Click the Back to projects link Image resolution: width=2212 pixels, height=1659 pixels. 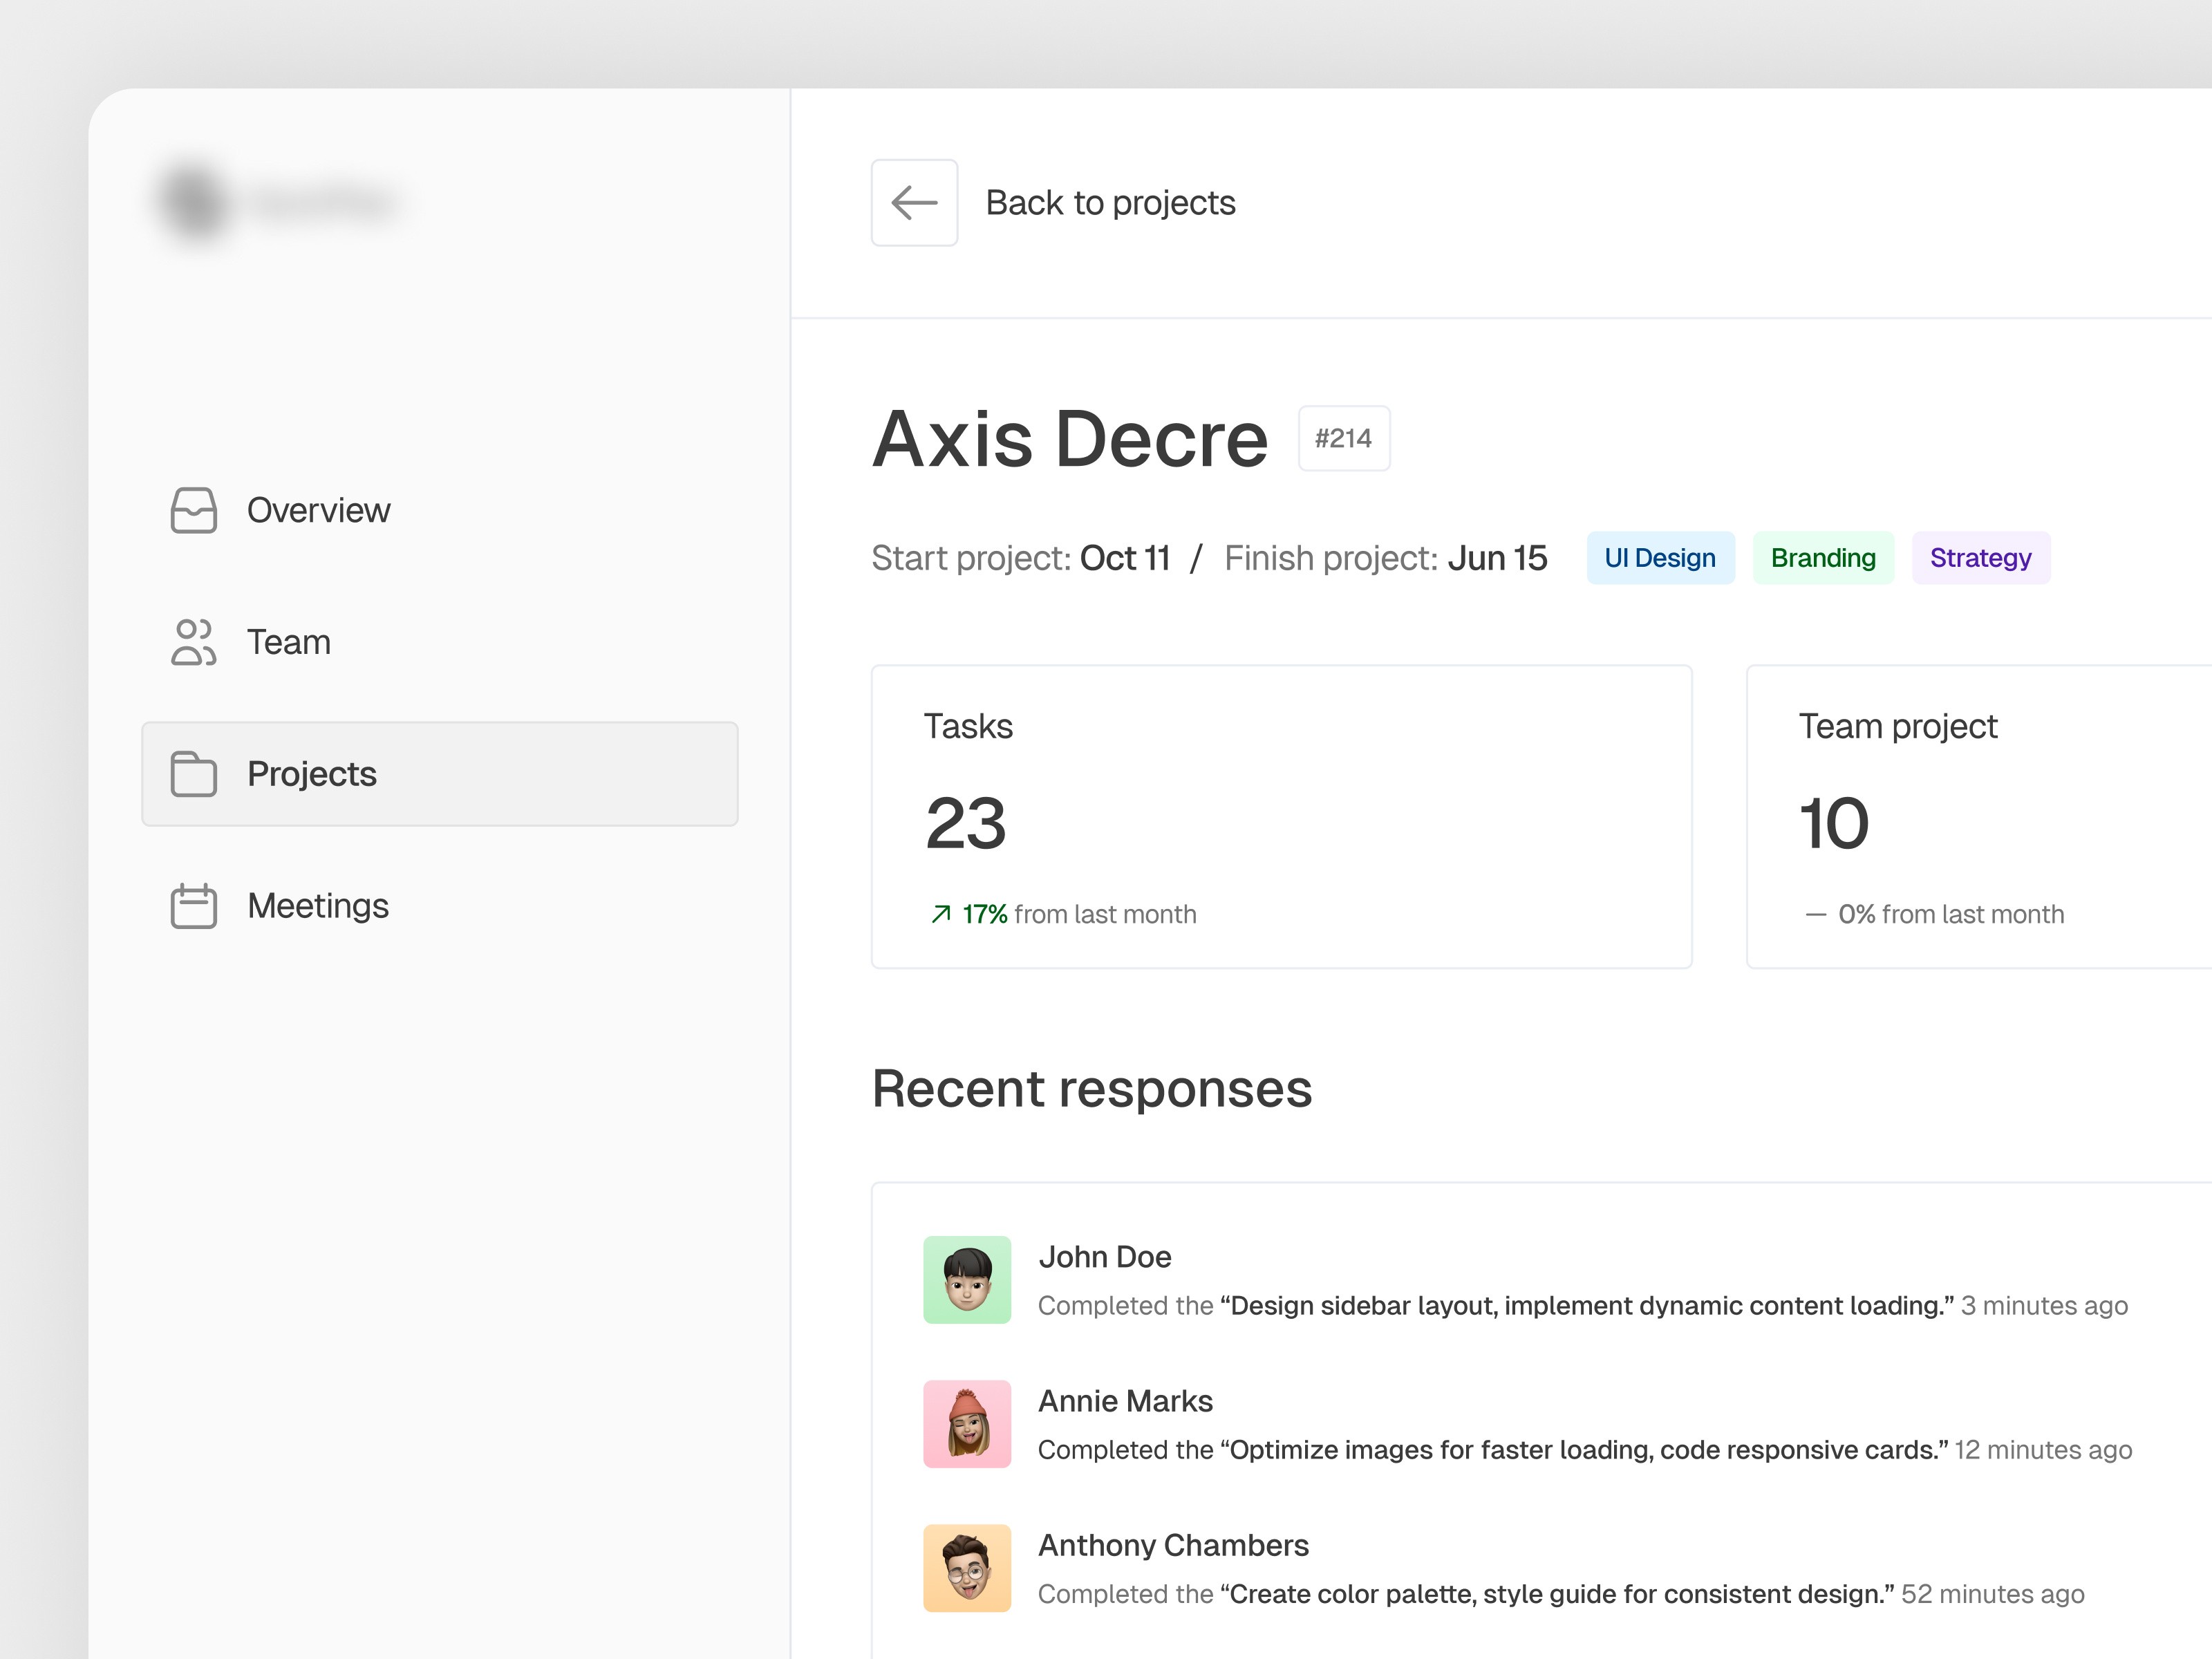pyautogui.click(x=1110, y=203)
